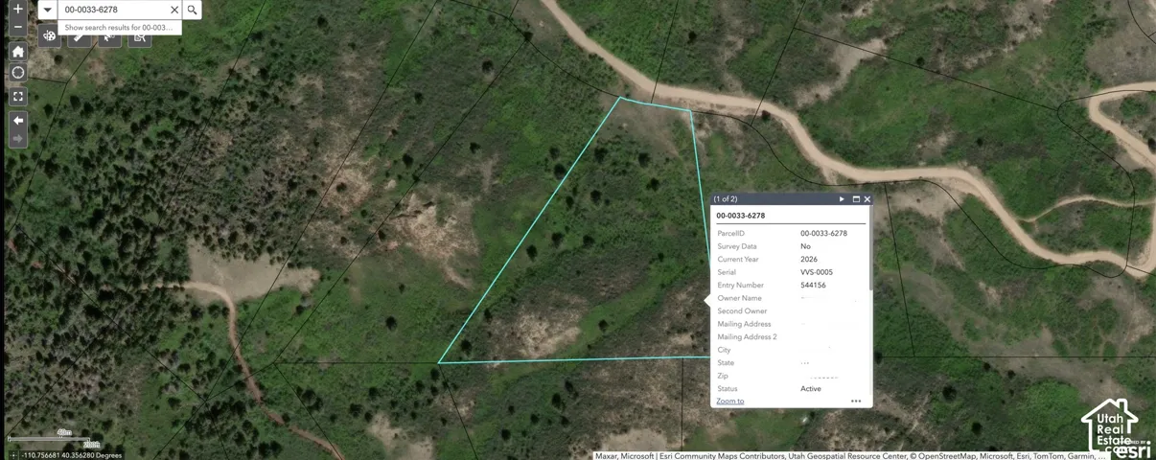
Task: Click the Mailing Address 2 label
Action: [747, 337]
